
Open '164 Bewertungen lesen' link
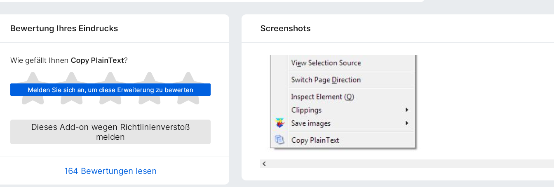click(110, 171)
